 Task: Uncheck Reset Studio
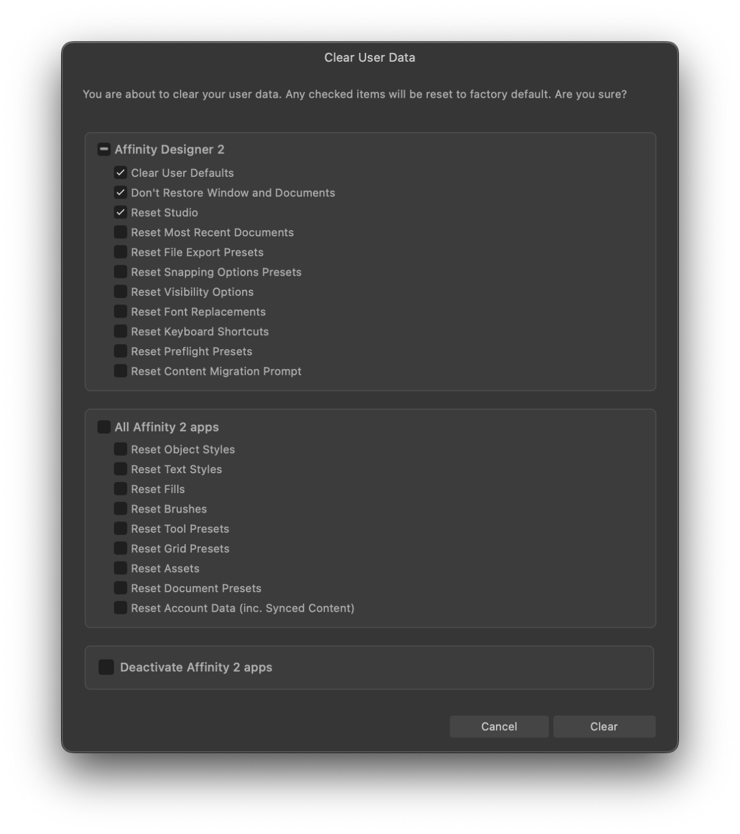pyautogui.click(x=121, y=212)
